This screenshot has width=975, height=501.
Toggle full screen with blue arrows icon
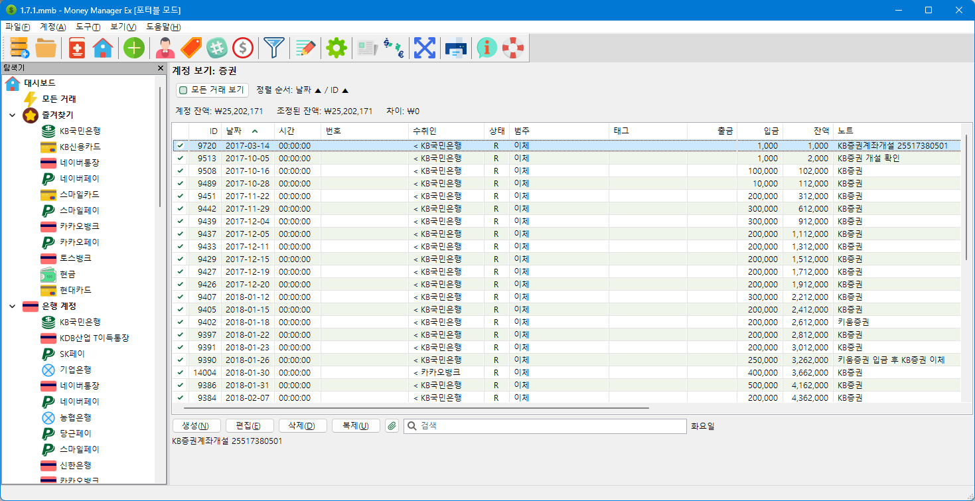pyautogui.click(x=425, y=48)
